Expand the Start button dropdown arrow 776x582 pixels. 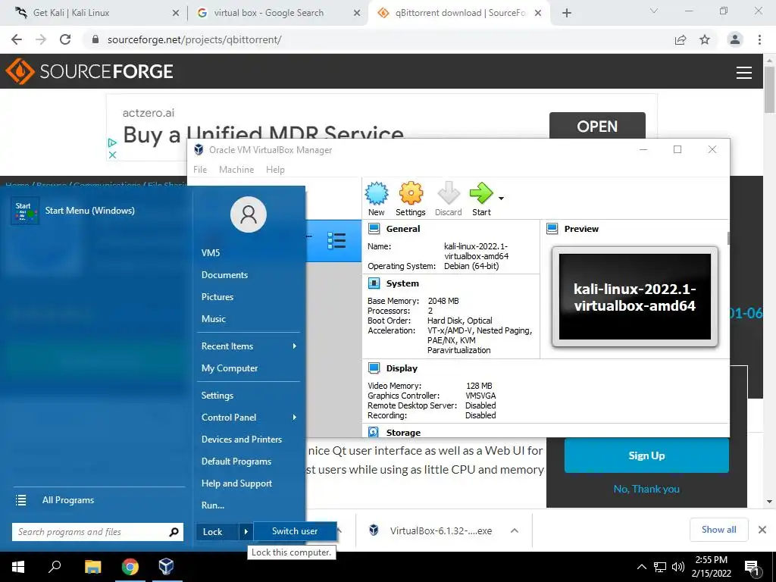point(502,199)
